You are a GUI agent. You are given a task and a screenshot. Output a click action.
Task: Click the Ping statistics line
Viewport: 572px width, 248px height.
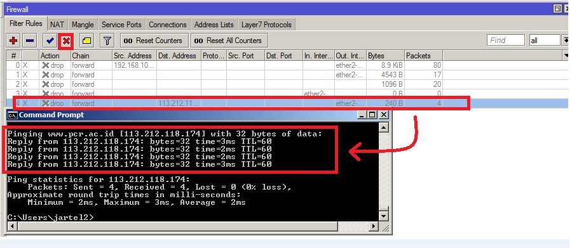99,179
